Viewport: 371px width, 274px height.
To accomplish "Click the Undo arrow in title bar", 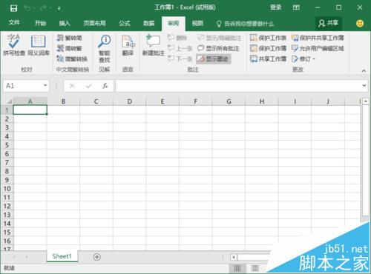I will tap(27, 8).
